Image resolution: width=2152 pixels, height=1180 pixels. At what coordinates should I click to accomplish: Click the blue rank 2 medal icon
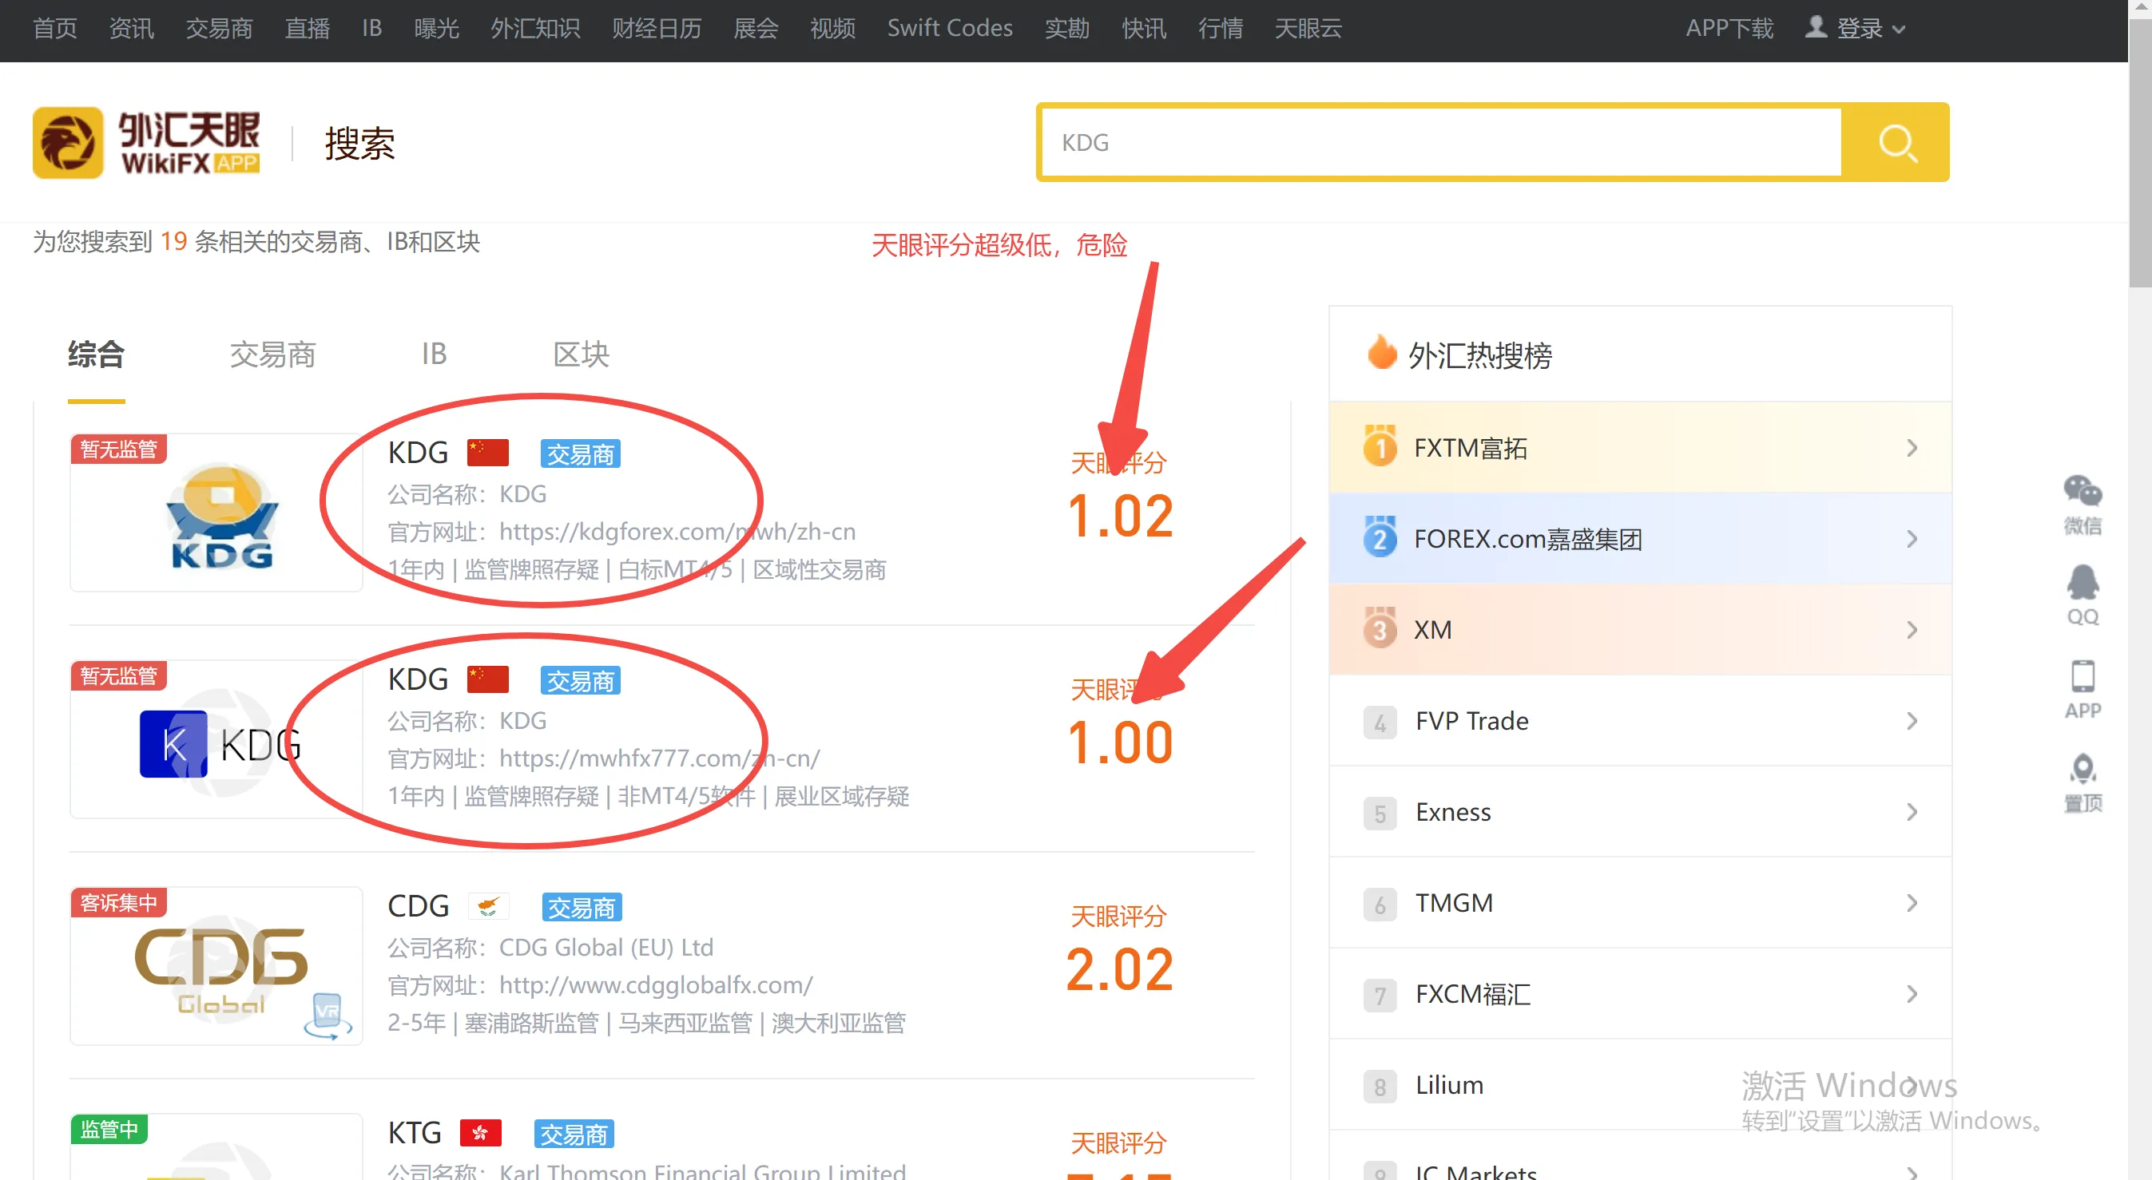[1380, 537]
